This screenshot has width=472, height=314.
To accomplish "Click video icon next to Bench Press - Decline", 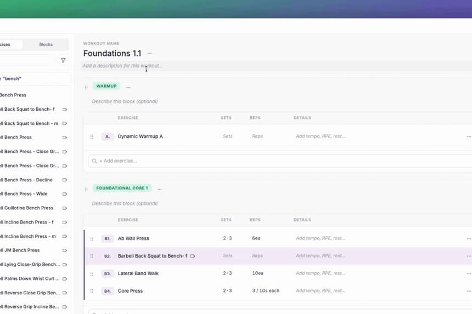I will click(64, 180).
